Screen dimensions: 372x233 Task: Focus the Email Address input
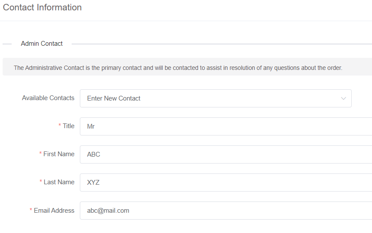coord(225,211)
